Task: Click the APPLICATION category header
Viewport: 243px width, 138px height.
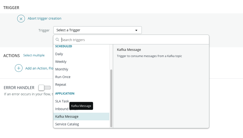Action: point(65,93)
